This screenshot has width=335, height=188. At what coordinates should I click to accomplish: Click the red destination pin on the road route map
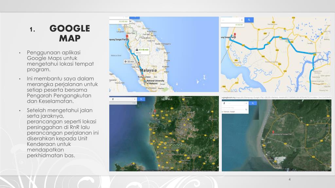pos(235,35)
